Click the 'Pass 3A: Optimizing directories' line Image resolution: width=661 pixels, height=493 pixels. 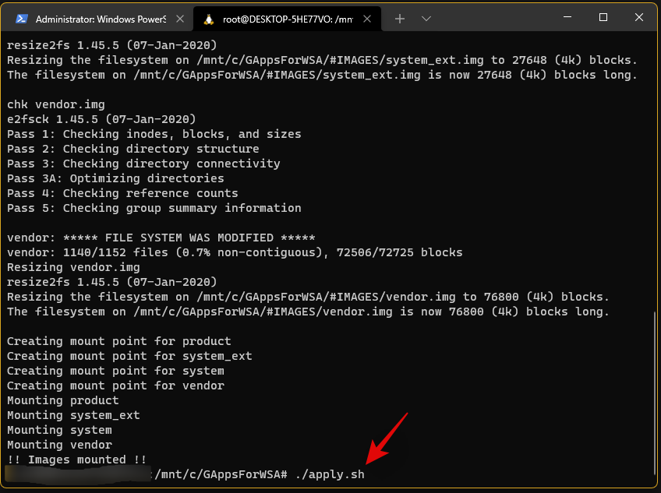tap(115, 178)
